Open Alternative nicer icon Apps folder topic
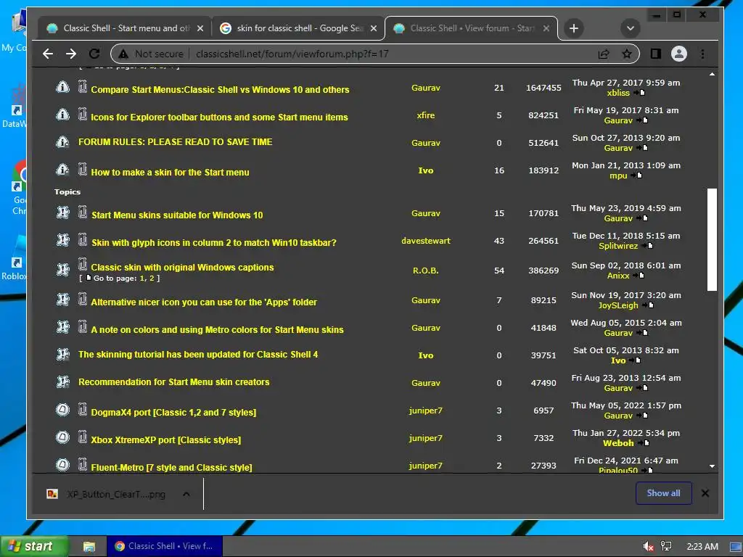 (x=204, y=302)
